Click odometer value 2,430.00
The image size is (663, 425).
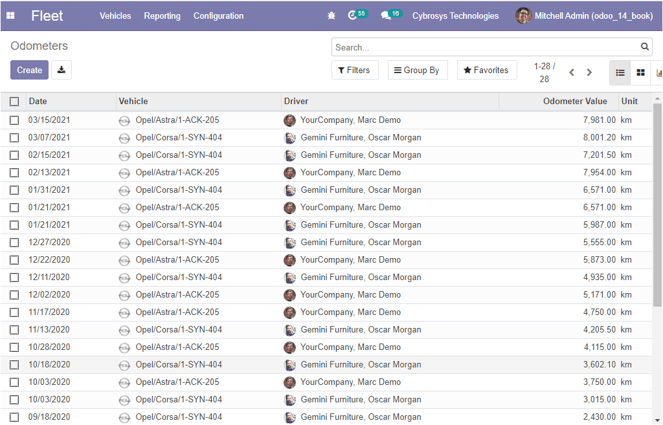[x=599, y=417]
